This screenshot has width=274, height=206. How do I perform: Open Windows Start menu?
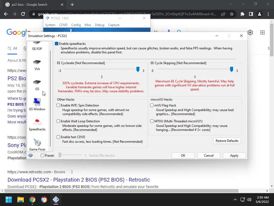(9, 200)
